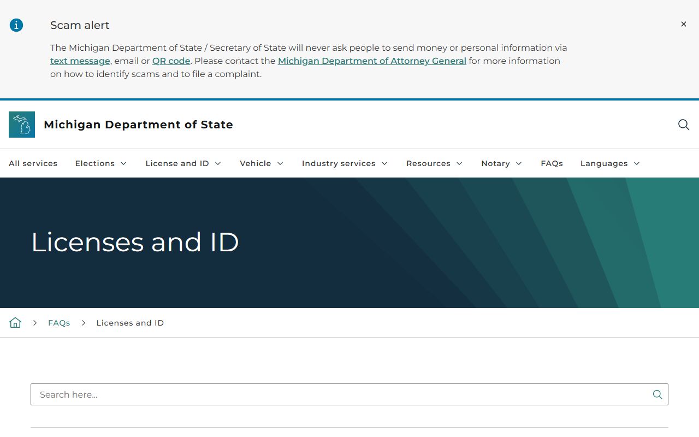Open the Vehicle menu
This screenshot has height=437, width=699.
[x=255, y=163]
